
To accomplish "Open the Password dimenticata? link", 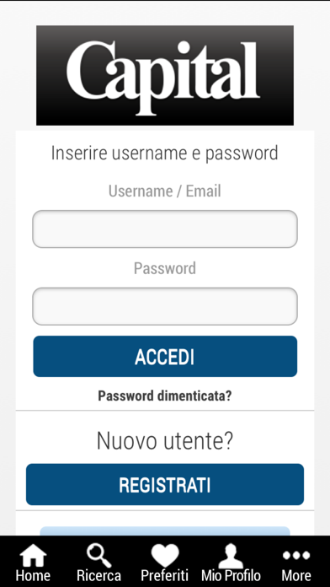I will [165, 396].
